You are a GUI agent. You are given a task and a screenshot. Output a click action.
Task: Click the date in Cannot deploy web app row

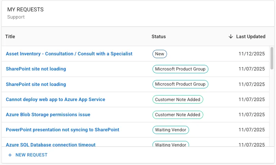252,99
